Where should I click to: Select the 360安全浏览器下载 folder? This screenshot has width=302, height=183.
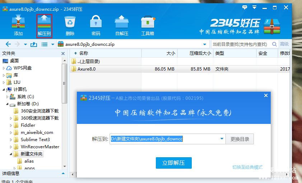(x=40, y=111)
